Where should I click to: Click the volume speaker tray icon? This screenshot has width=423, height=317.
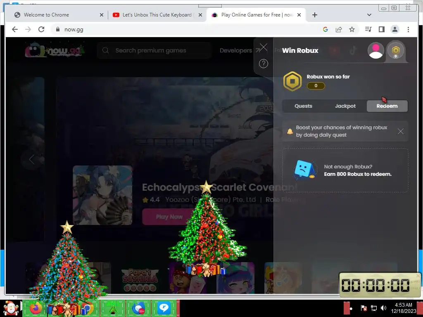[x=383, y=308]
